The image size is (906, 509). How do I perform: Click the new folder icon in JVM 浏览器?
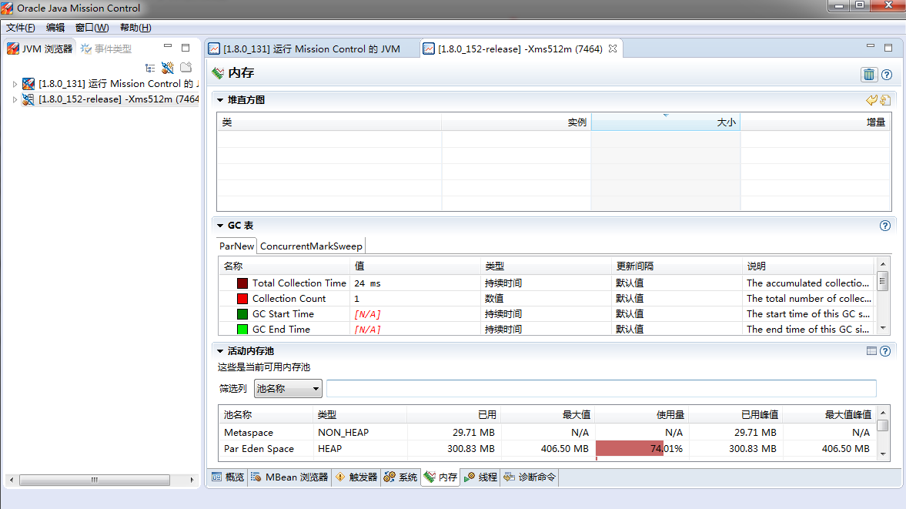coord(185,67)
